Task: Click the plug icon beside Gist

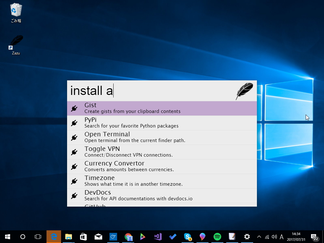Action: coord(74,108)
